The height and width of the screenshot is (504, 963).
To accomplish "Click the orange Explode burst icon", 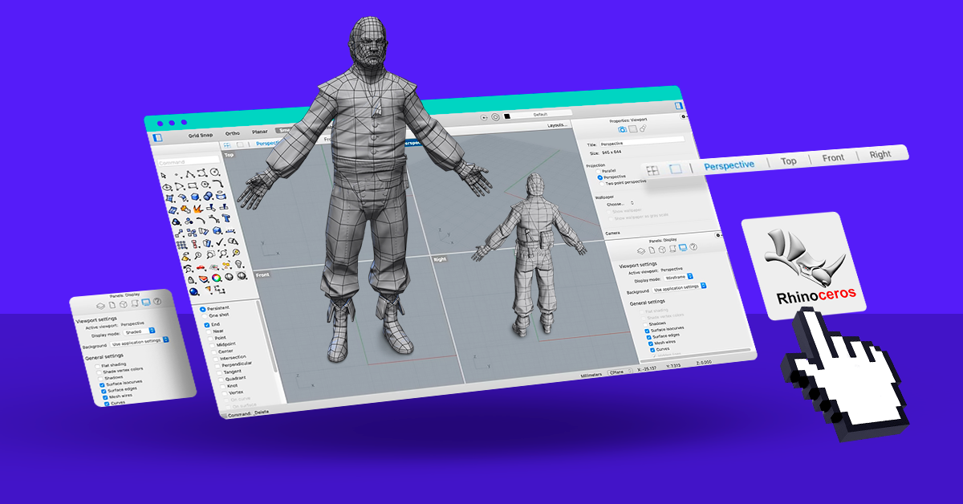I will 197,209.
